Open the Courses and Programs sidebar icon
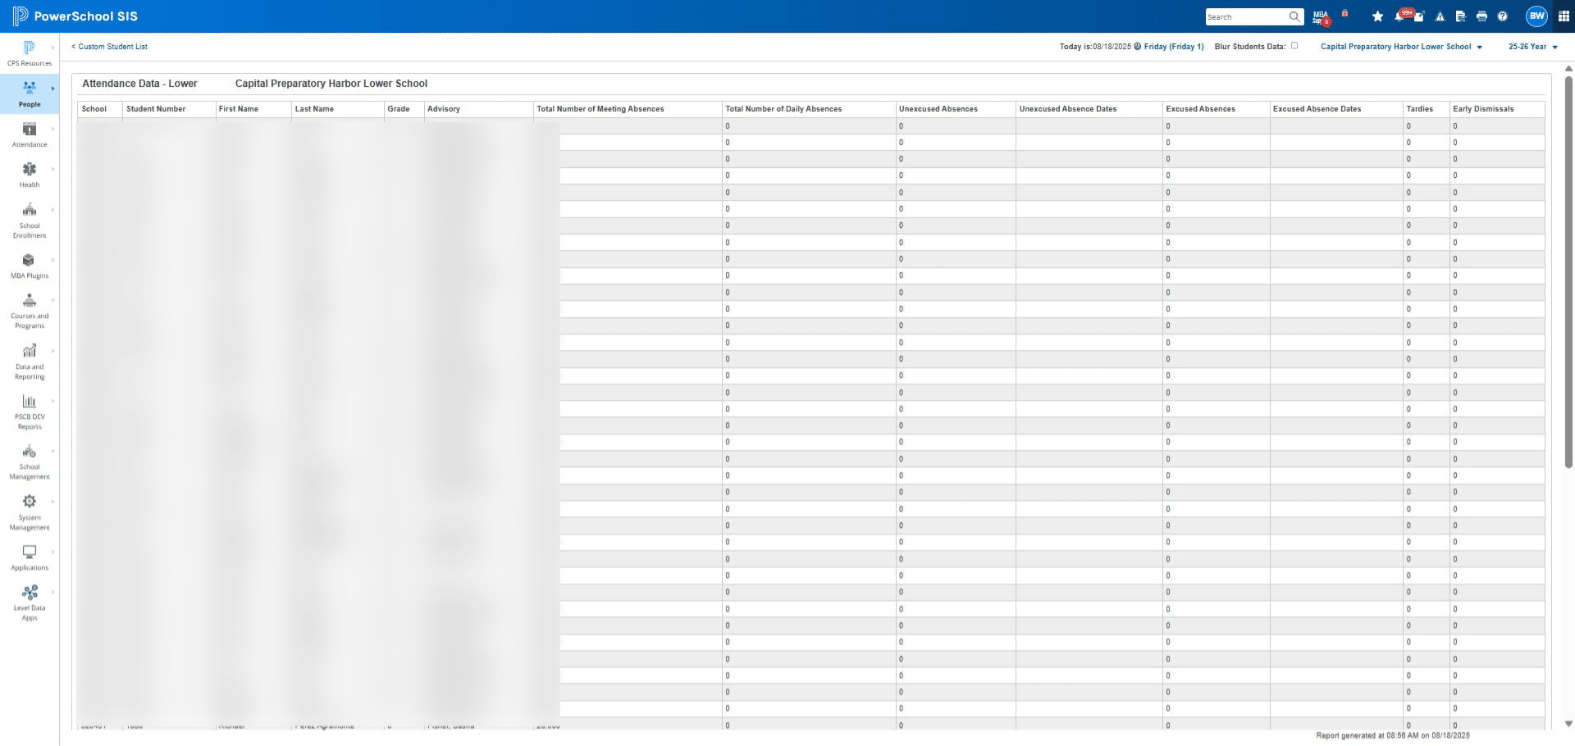Viewport: 1575px width, 746px height. tap(30, 300)
